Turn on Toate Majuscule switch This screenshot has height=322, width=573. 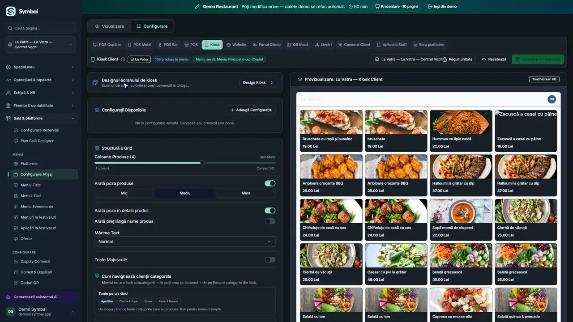270,260
